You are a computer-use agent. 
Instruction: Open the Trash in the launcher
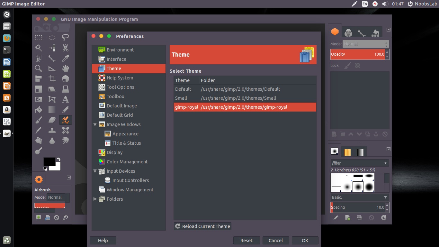pos(7,240)
